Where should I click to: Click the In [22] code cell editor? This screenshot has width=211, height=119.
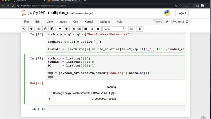[x=115, y=67]
